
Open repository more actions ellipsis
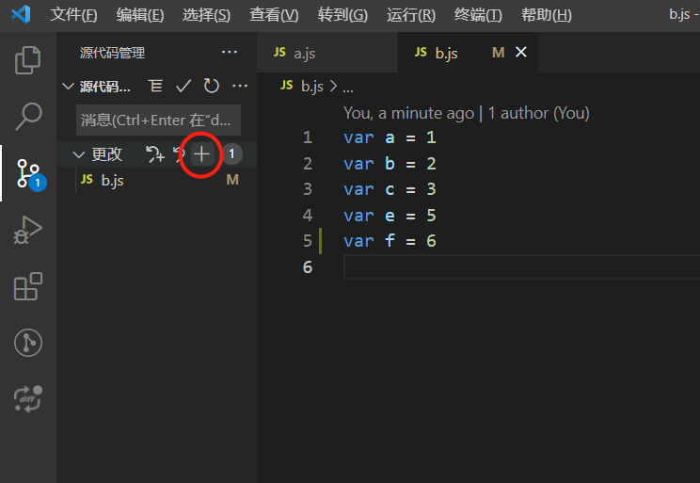[240, 86]
